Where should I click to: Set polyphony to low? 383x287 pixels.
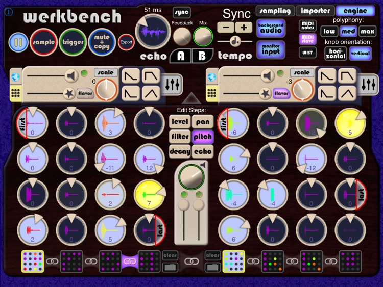click(x=329, y=31)
